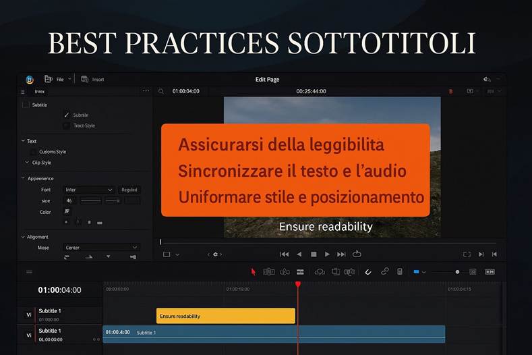Screen dimensions: 532x355
Task: Select the blue Subtitle 1 clip
Action: (274, 334)
